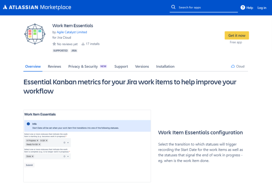The height and width of the screenshot is (184, 272).
Task: Click the Get it now button
Action: pos(237,35)
